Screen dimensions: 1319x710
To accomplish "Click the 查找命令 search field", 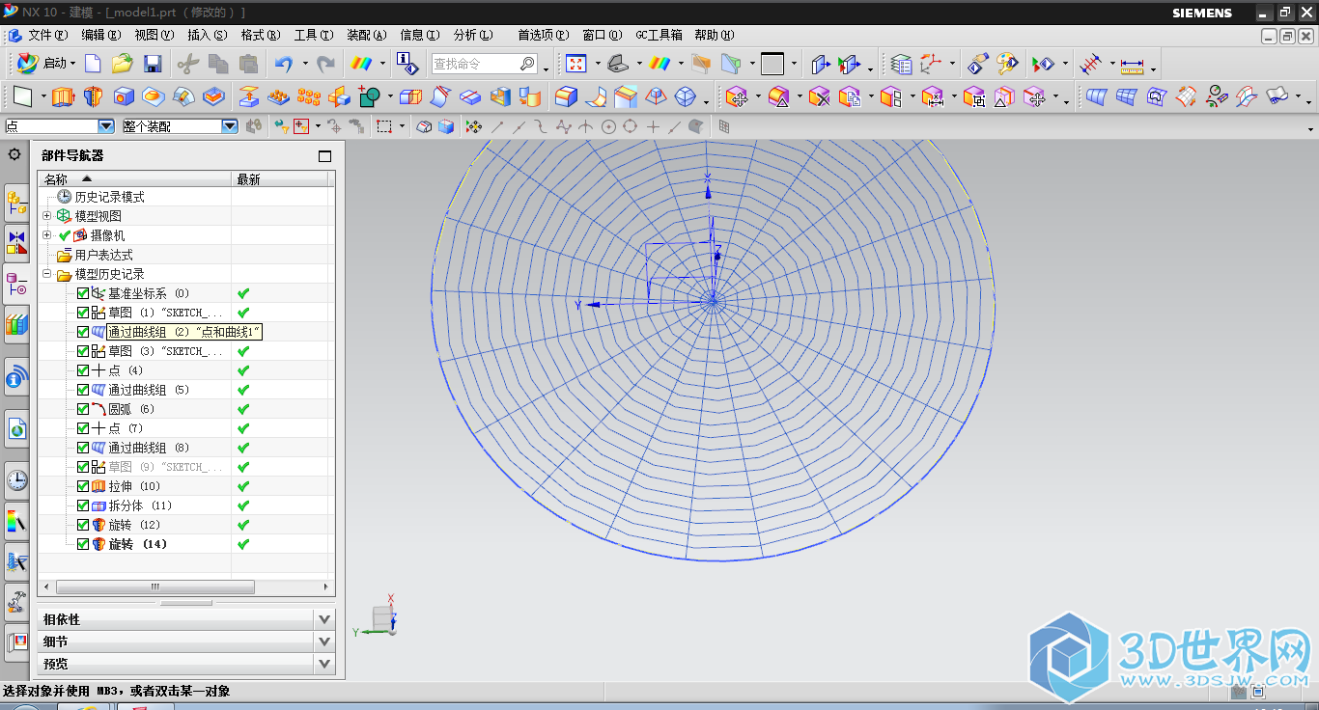I will 484,64.
